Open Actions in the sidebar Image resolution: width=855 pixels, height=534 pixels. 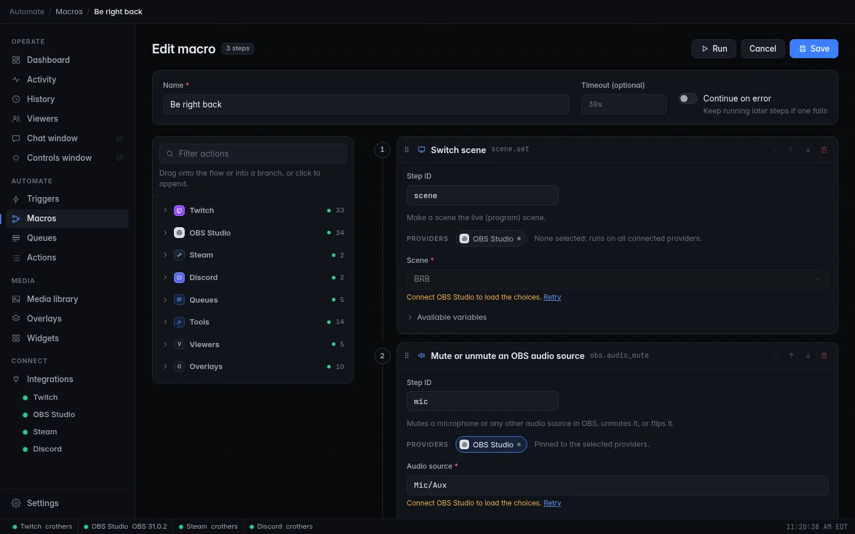pos(67,258)
